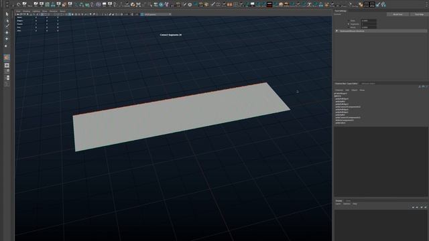The height and width of the screenshot is (241, 429).
Task: Activate the Move tool in toolbox
Action: coord(7,33)
